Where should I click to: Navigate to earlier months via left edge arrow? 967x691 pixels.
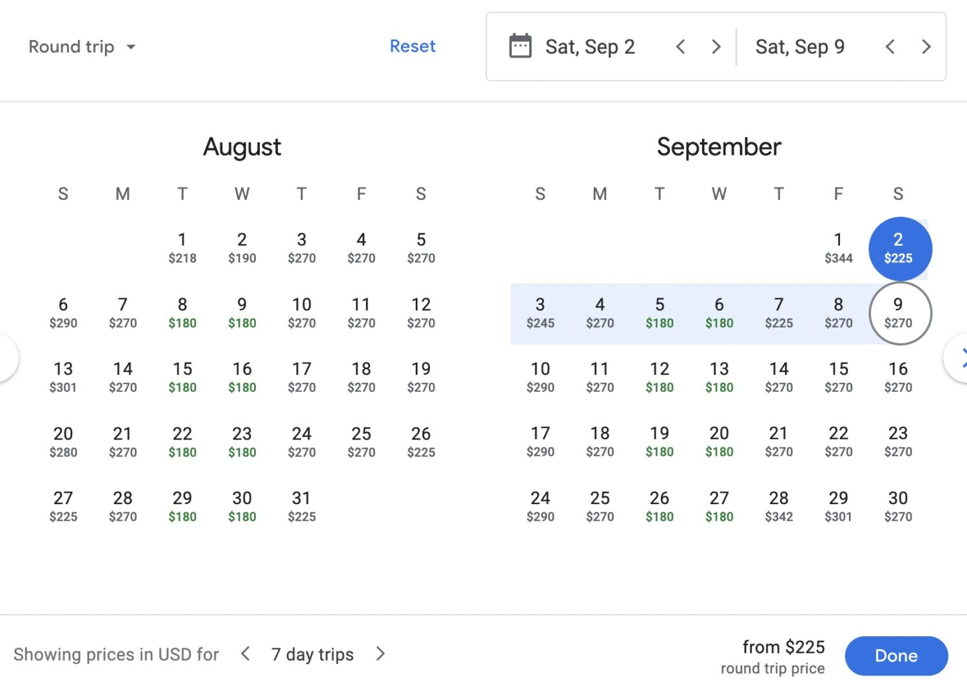coord(5,358)
